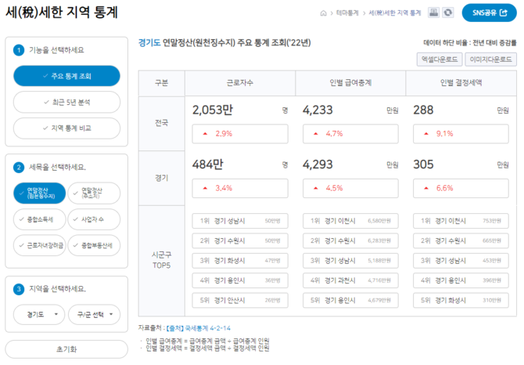Click the print page icon
The width and height of the screenshot is (524, 365).
(433, 13)
